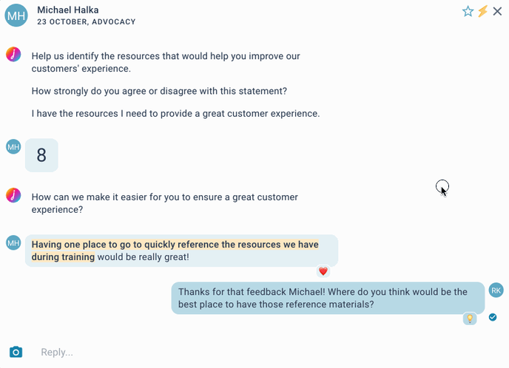Close the conversation panel
Image resolution: width=509 pixels, height=368 pixels.
pos(497,11)
